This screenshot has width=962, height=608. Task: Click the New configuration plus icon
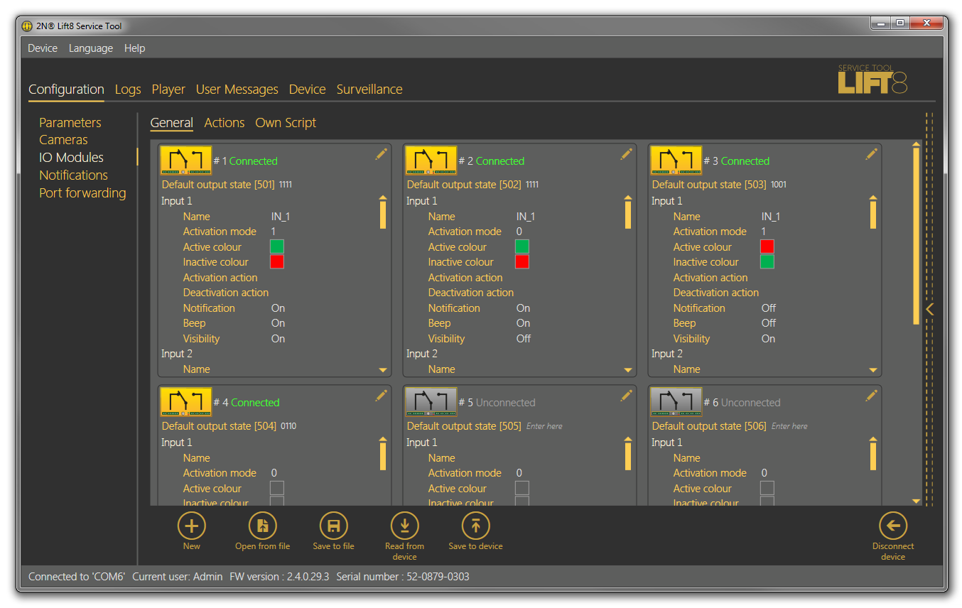click(x=191, y=526)
